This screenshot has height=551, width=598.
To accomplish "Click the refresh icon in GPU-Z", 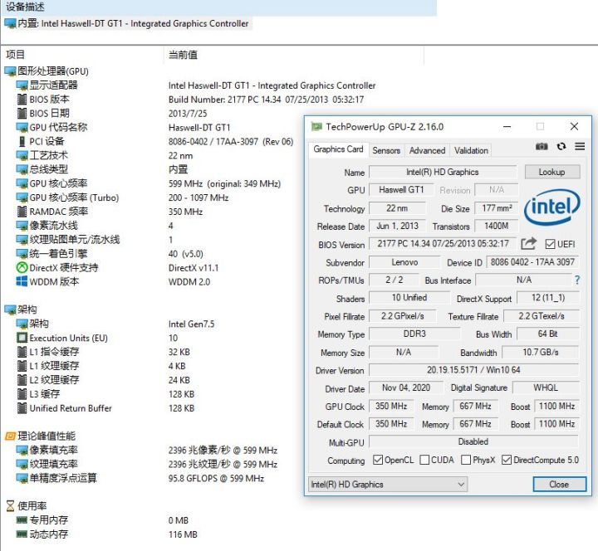I will [561, 147].
